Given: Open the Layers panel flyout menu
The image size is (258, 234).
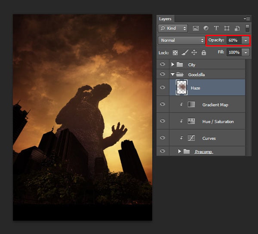Looking at the screenshot, I should [x=247, y=19].
